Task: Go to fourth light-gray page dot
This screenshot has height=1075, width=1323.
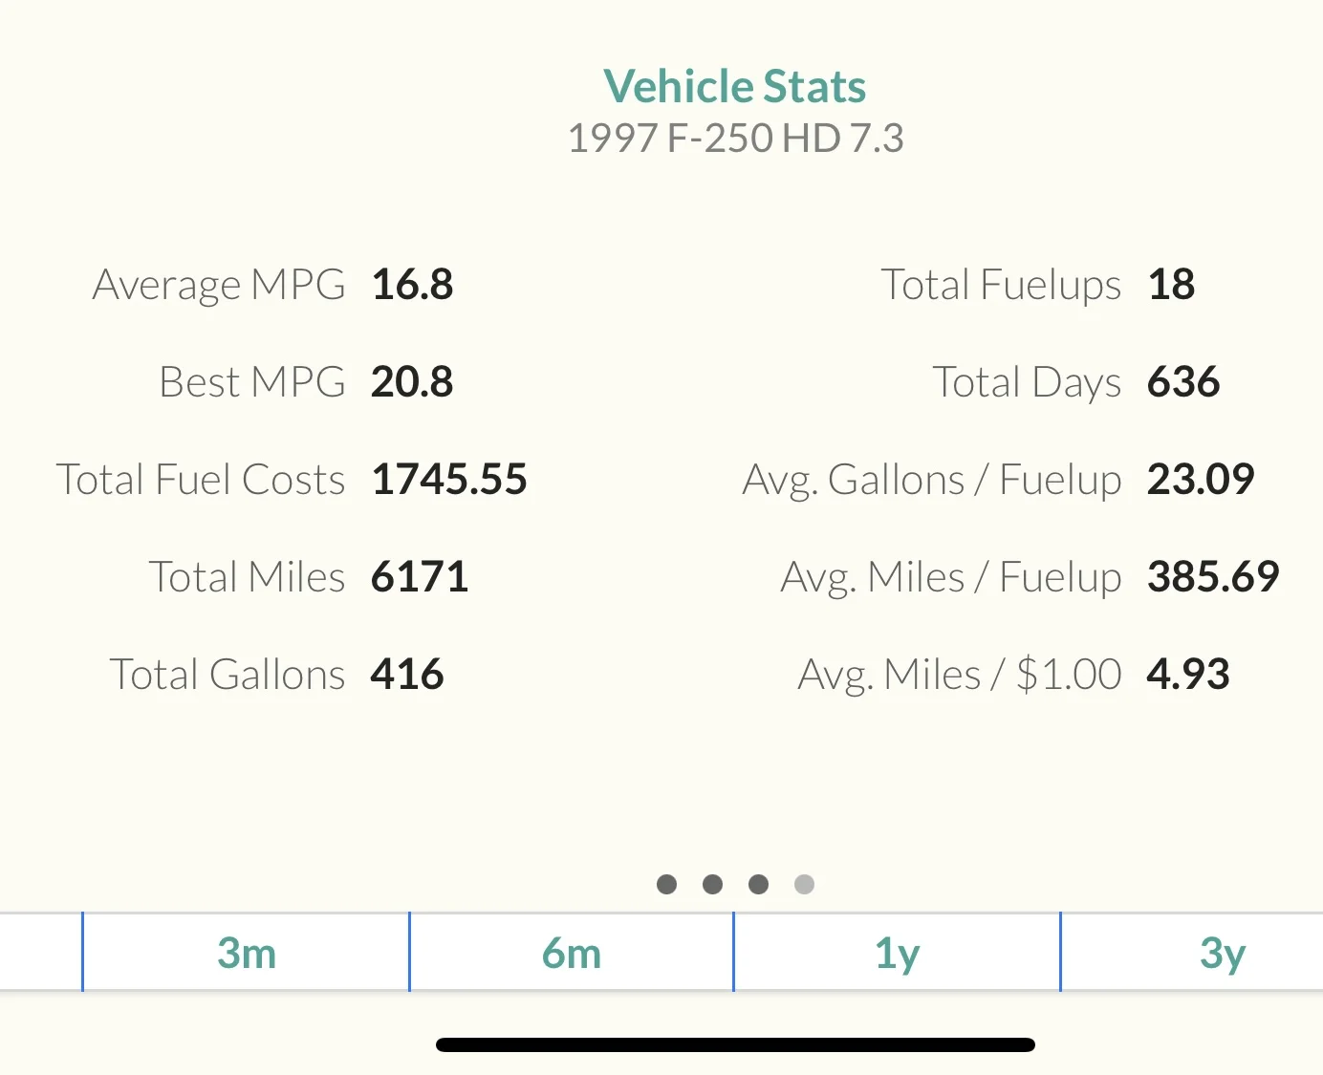Action: (804, 884)
